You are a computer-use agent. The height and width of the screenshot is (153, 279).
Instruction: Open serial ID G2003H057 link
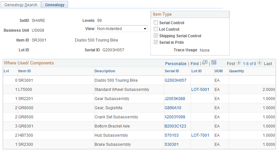coord(175,80)
